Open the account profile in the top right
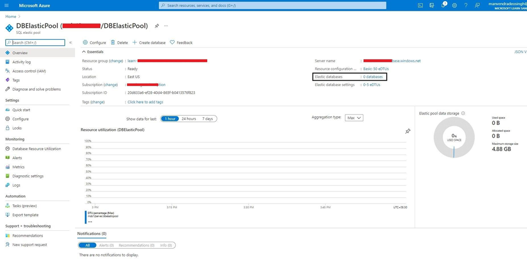527x269 pixels. pyautogui.click(x=507, y=5)
